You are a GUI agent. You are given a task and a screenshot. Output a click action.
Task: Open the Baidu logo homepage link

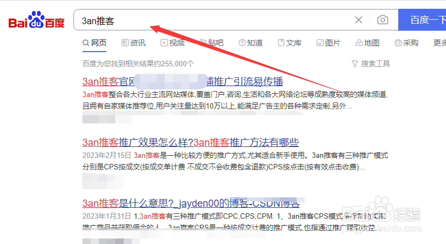pyautogui.click(x=36, y=20)
